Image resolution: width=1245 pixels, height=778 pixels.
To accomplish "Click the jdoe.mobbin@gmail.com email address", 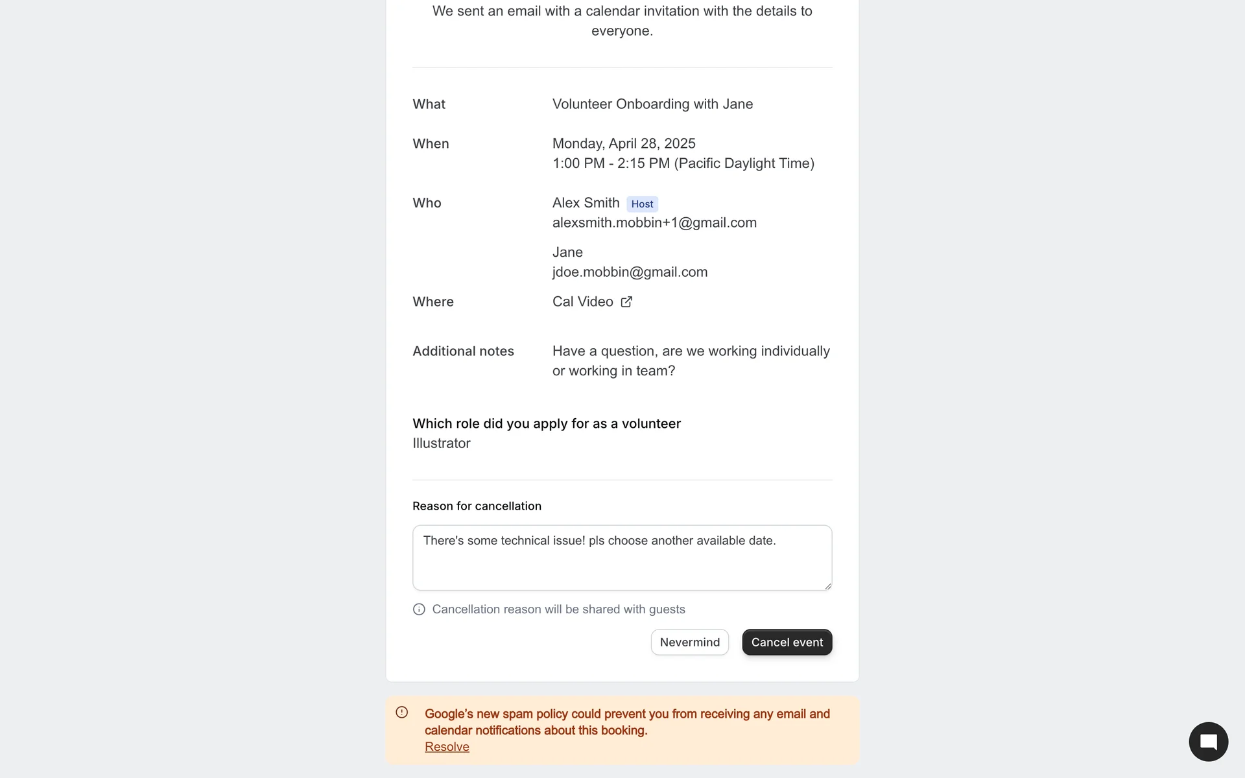I will point(630,272).
